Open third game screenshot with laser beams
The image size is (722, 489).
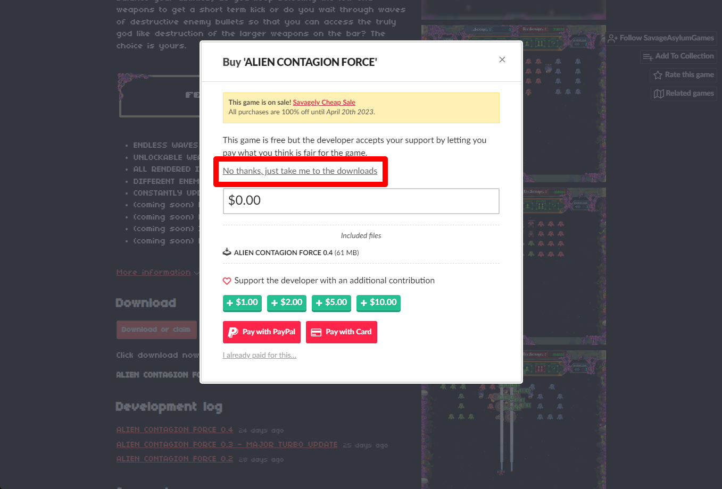pos(513,419)
